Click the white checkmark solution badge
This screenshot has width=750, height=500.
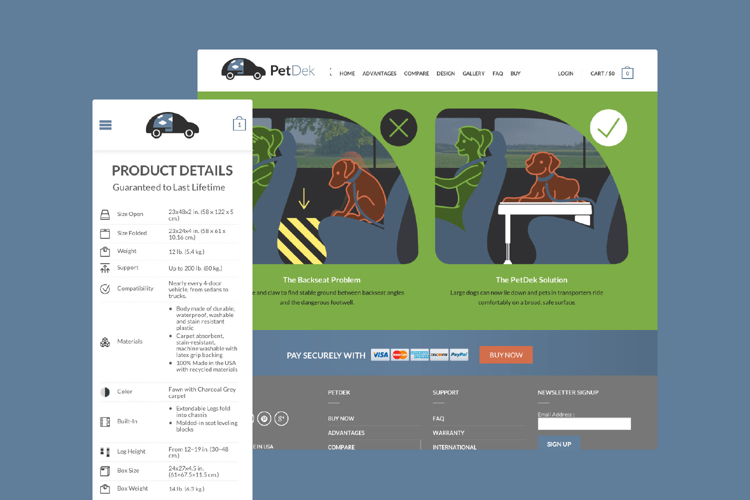tap(608, 128)
